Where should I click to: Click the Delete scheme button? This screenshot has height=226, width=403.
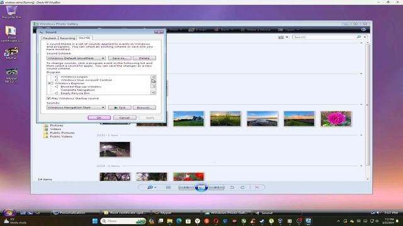(x=144, y=58)
